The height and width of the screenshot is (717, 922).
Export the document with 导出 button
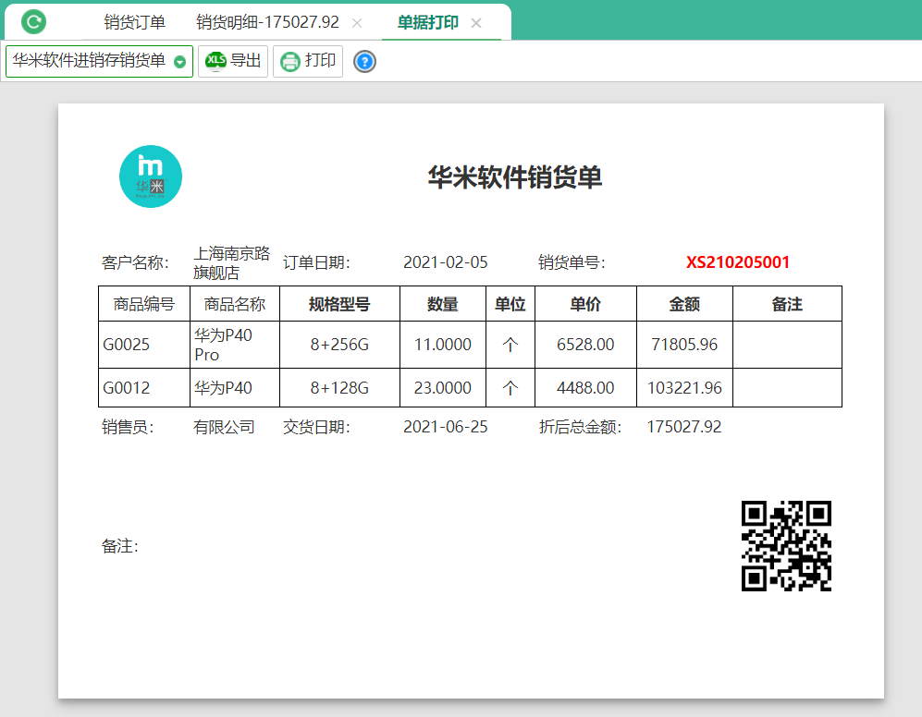pos(233,61)
